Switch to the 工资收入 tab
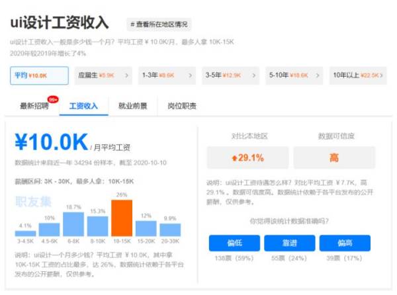 pos(84,106)
